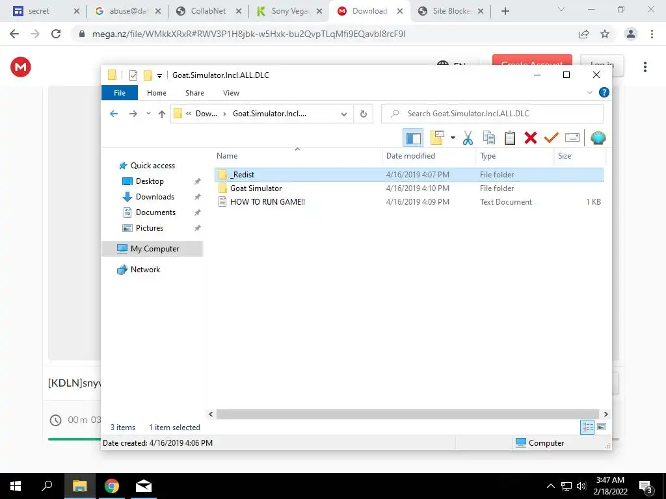Click the horizontal scrollbar right arrow
Viewport: 666px width, 499px height.
(606, 414)
